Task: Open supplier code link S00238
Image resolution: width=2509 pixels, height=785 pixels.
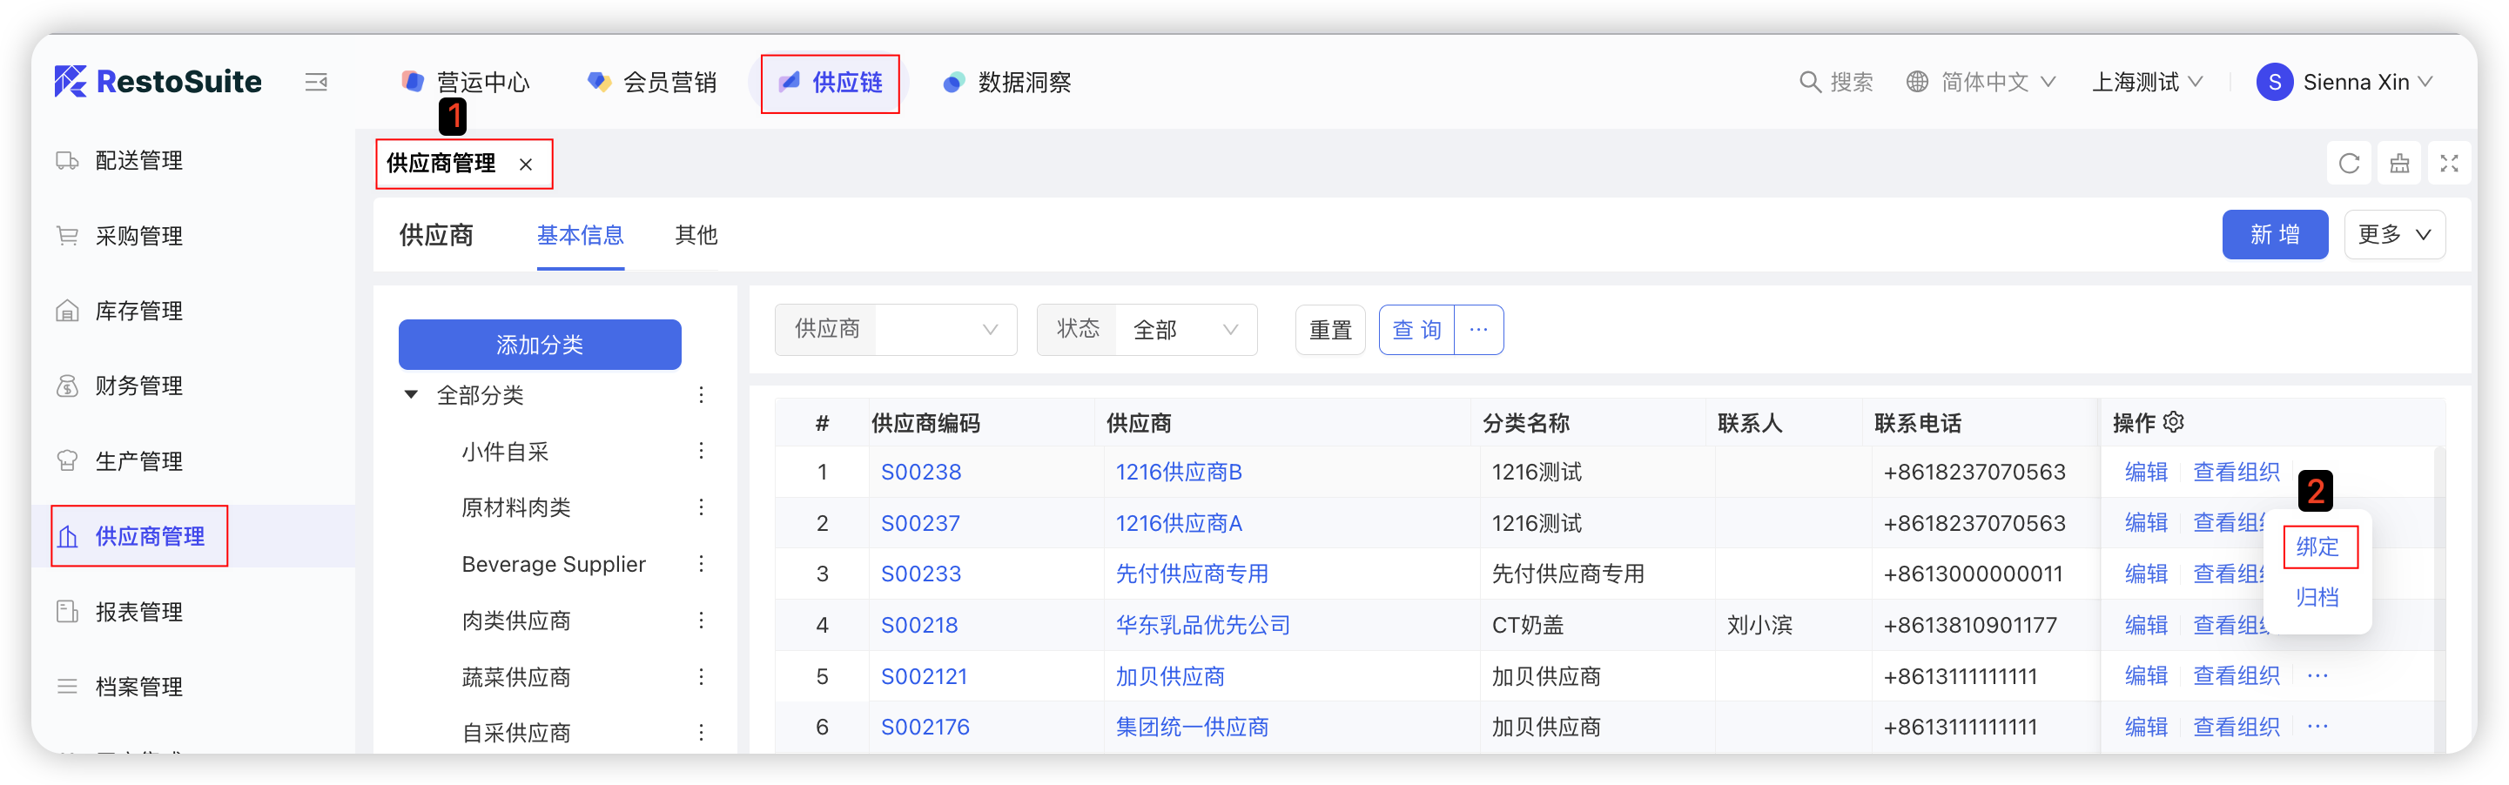Action: tap(920, 473)
